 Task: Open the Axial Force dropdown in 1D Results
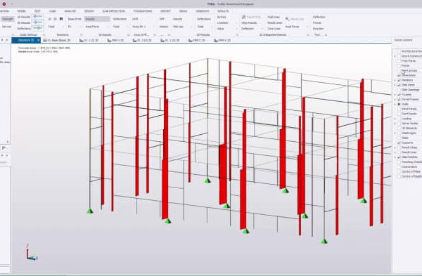click(96, 27)
